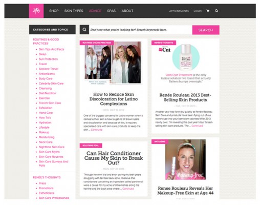Open French Skin Care topic
Viewport: 260px width, 205px height.
50,103
